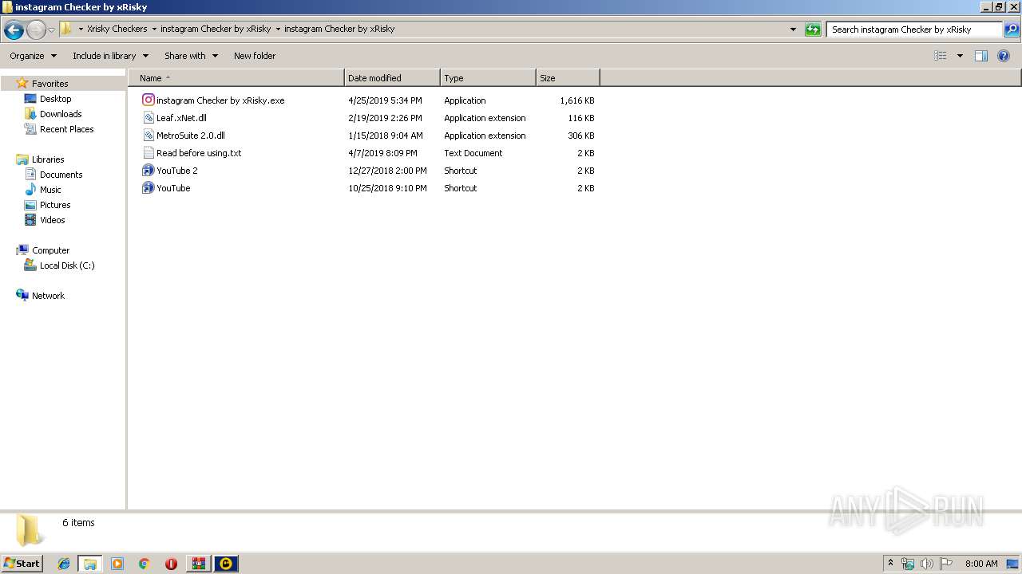This screenshot has height=574, width=1022.
Task: Select the YouTube shortcut file name
Action: click(x=173, y=188)
